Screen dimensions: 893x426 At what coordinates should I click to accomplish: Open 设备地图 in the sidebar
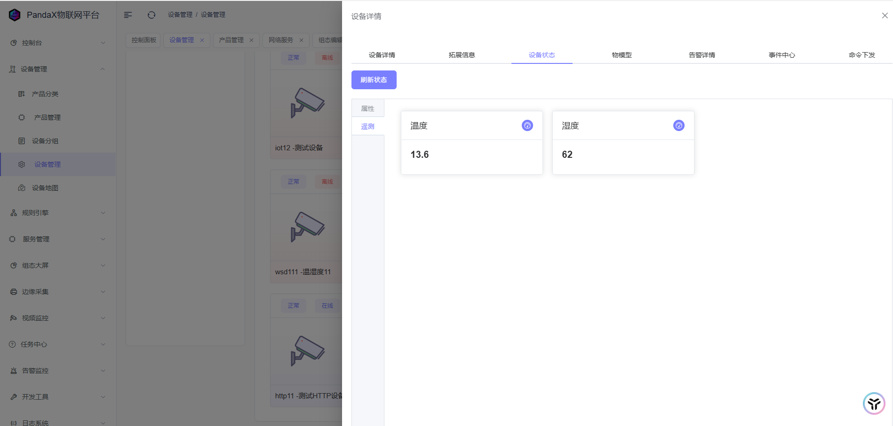[45, 188]
